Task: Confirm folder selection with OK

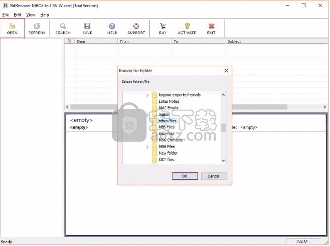Action: pos(185,176)
